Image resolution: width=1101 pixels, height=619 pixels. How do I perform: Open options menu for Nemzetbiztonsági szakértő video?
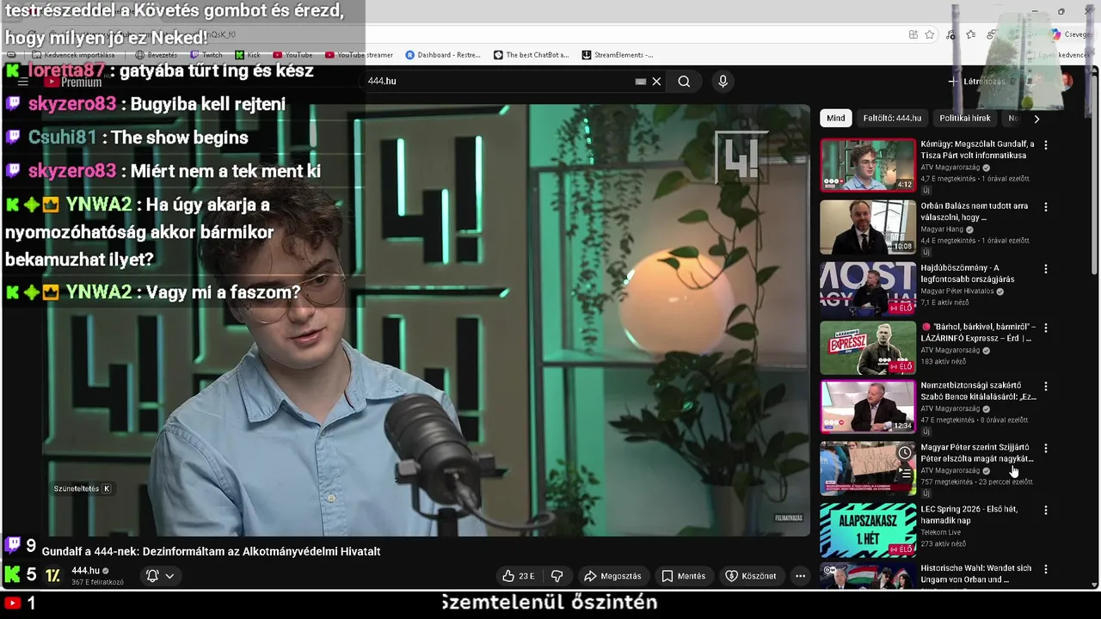pyautogui.click(x=1046, y=387)
